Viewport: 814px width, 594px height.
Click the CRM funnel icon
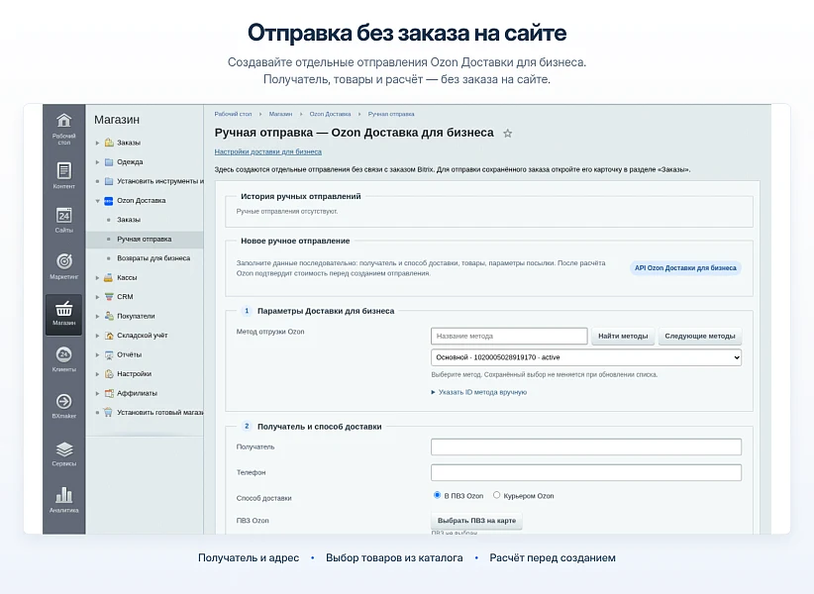[x=109, y=297]
